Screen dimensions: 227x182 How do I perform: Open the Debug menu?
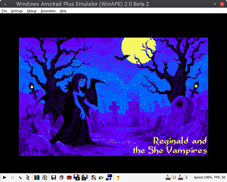point(32,11)
